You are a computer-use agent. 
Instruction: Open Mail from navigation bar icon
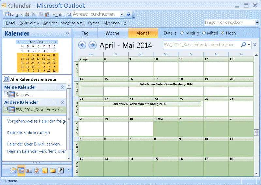(x=13, y=171)
